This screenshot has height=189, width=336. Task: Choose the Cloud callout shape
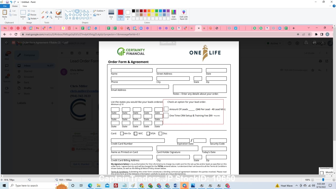coord(88,18)
